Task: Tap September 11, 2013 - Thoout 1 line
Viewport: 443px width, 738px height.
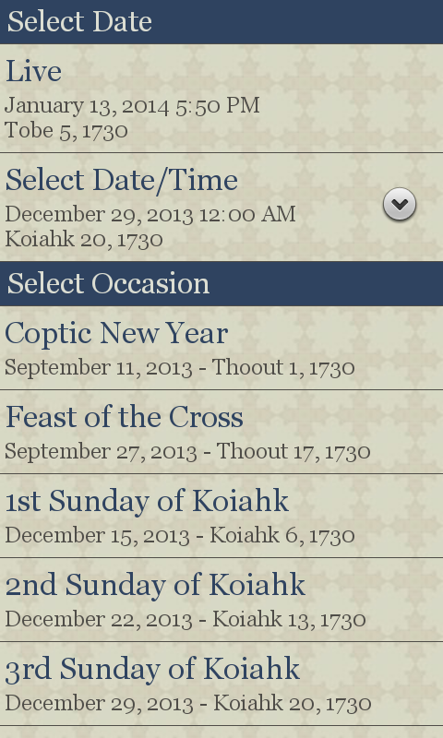Action: point(180,367)
